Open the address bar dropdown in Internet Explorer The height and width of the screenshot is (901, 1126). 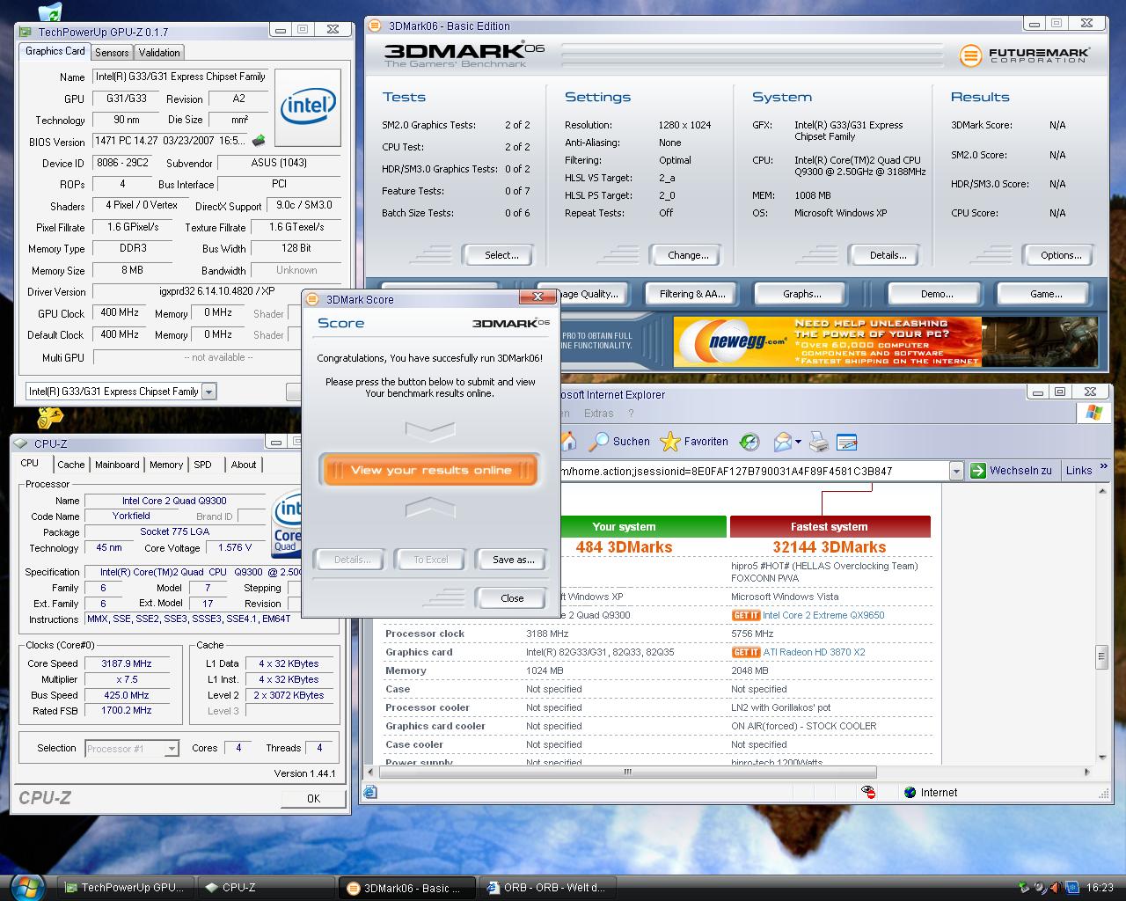click(956, 471)
